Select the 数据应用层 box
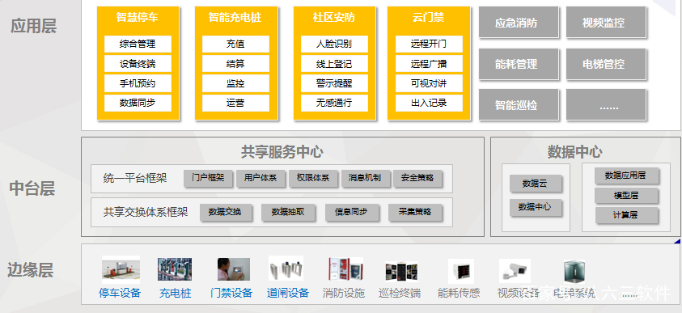The image size is (682, 313). click(x=626, y=176)
